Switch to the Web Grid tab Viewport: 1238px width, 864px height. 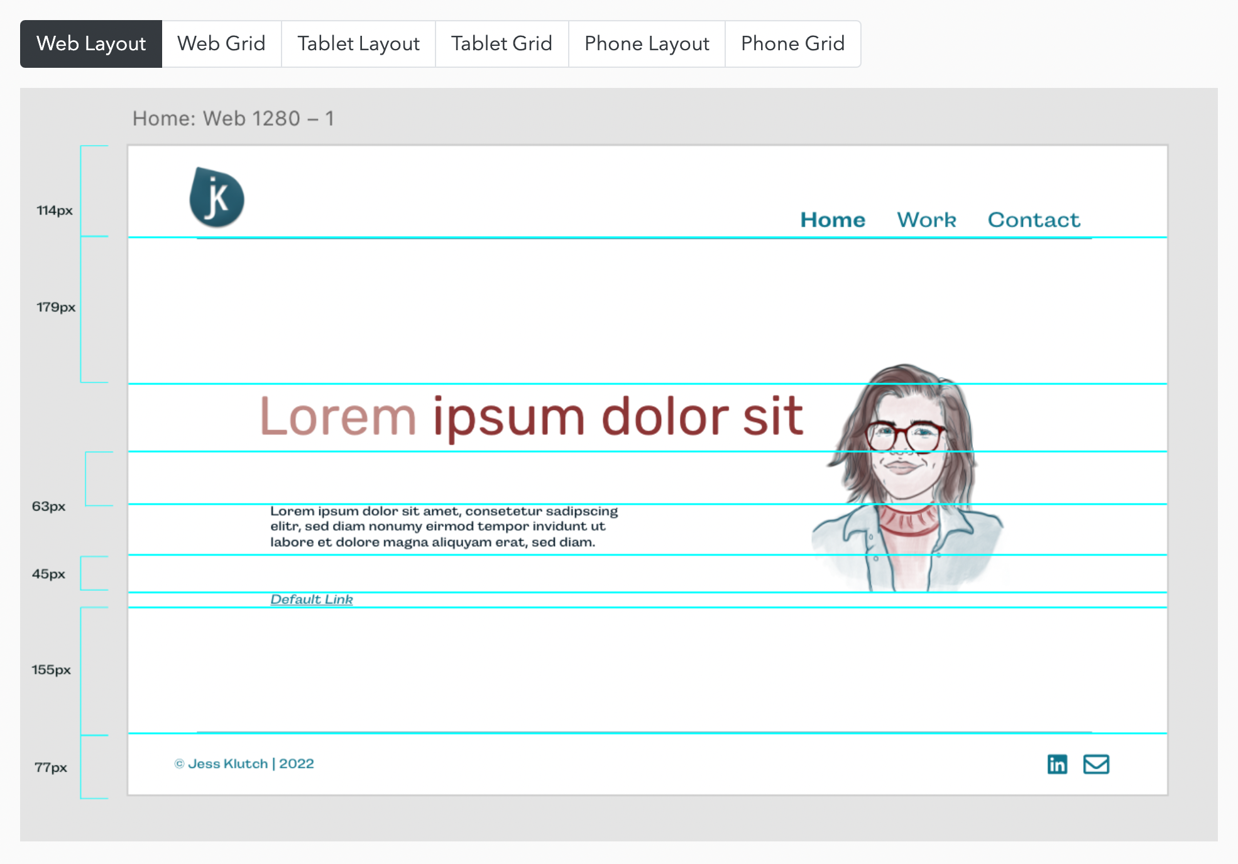coord(221,42)
